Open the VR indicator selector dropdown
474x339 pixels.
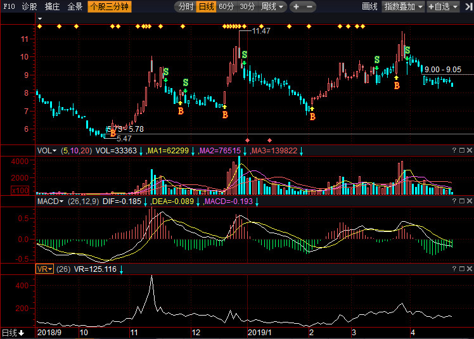pyautogui.click(x=44, y=269)
